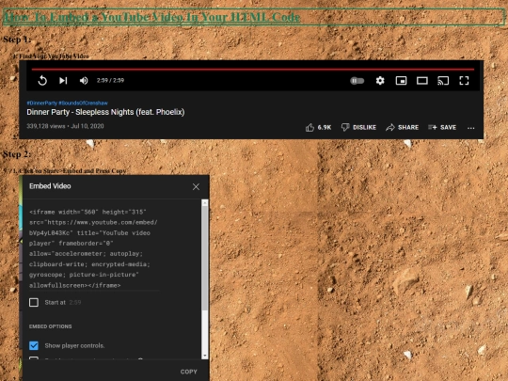Click the embed dialog scrollbar thumb

pos(205,258)
